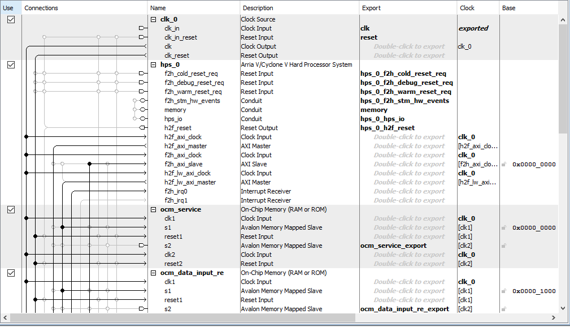Toggle the lock icon for ocm_service s2

tap(504, 246)
